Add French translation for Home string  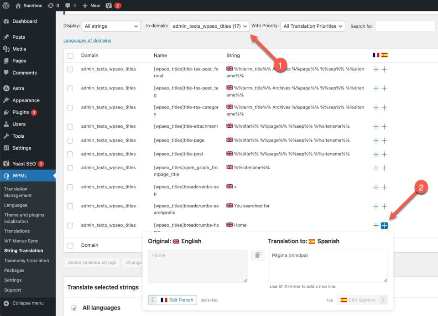point(375,225)
